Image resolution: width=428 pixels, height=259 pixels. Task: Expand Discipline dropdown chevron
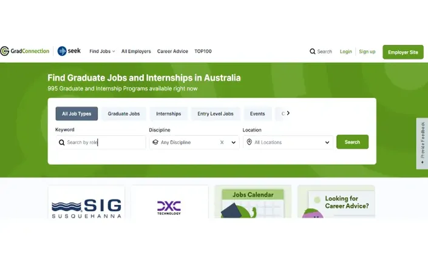tap(233, 143)
